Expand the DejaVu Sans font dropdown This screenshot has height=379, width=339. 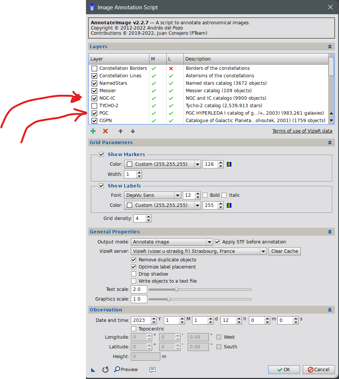152,195
